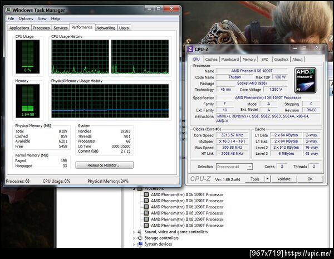Open the Help menu in Task Manager
Image resolution: width=334 pixels, height=259 pixels.
point(55,18)
